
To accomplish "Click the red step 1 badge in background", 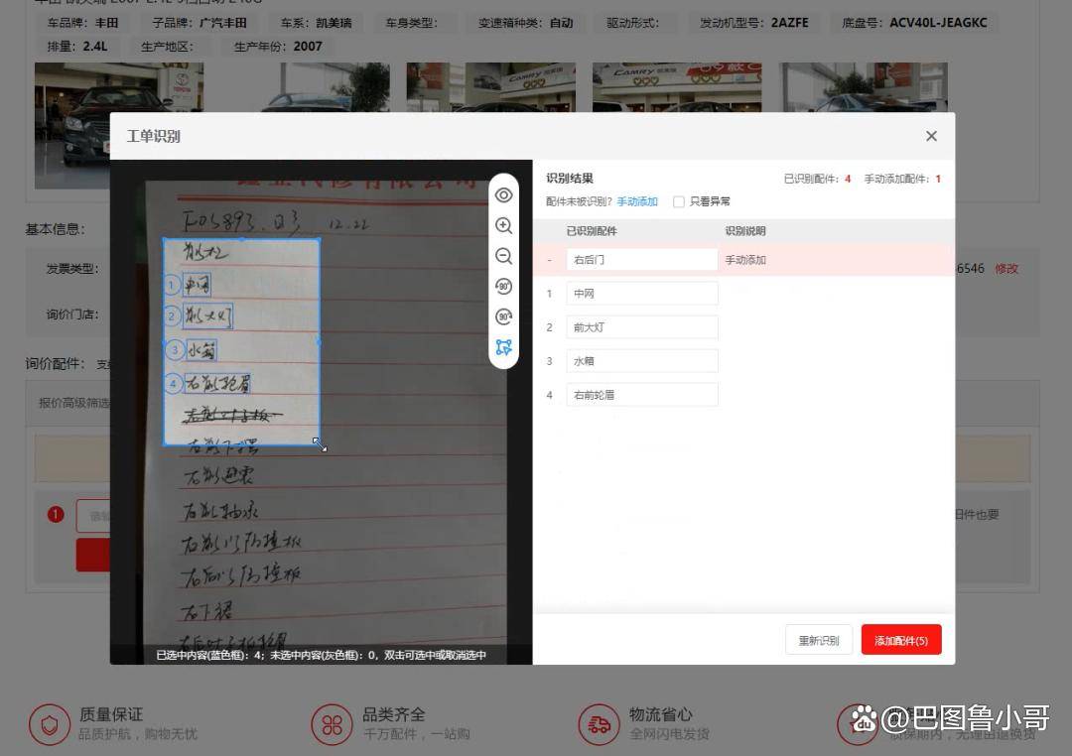I will click(56, 515).
